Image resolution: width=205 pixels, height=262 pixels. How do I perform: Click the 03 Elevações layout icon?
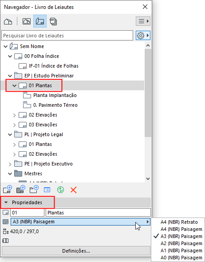[x=23, y=125]
